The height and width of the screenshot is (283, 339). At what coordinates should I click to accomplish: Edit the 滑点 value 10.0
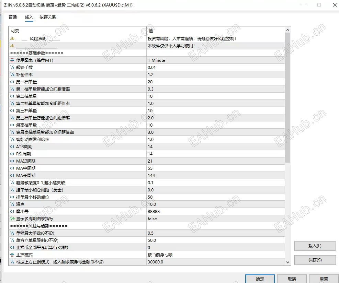click(216, 204)
